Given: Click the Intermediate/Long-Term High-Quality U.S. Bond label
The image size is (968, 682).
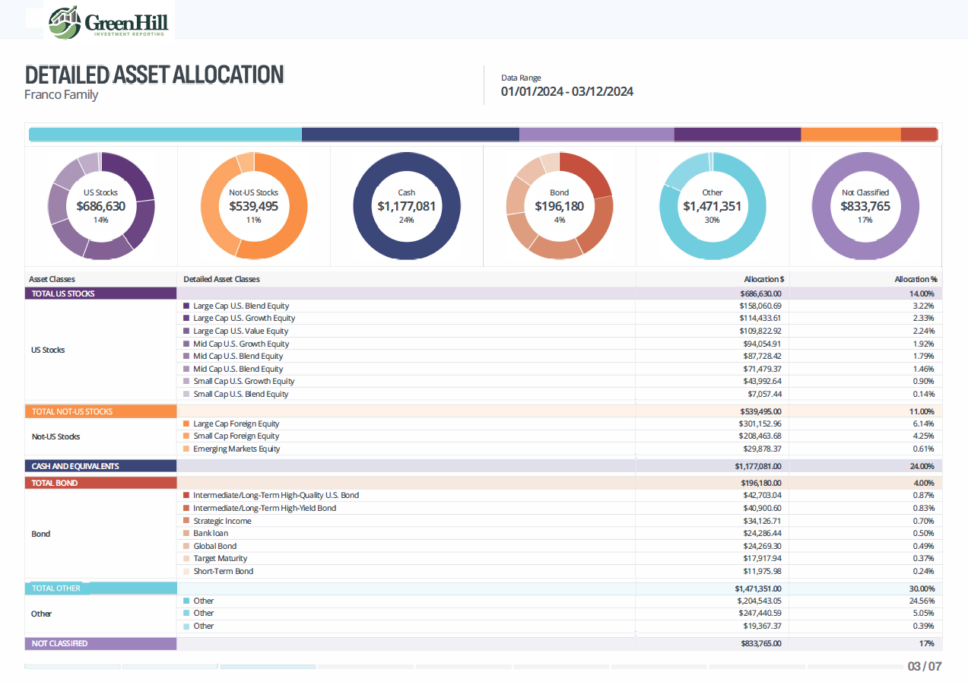Looking at the screenshot, I should coord(276,495).
